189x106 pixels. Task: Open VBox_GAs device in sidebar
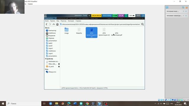coord(52,64)
